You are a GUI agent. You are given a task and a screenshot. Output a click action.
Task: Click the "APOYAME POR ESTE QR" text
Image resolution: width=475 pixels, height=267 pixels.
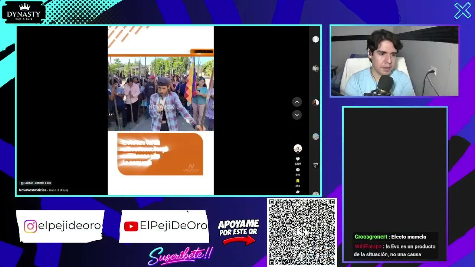coord(239,228)
